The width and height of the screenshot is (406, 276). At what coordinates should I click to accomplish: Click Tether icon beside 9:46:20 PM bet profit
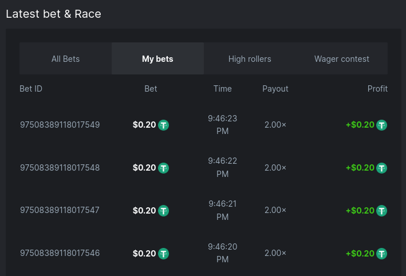pyautogui.click(x=382, y=254)
